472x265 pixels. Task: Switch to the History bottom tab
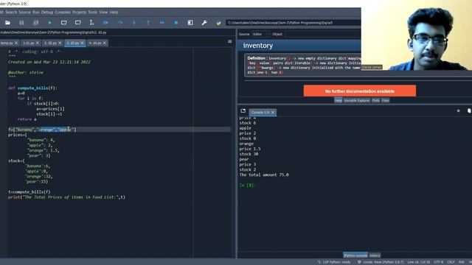(x=375, y=255)
